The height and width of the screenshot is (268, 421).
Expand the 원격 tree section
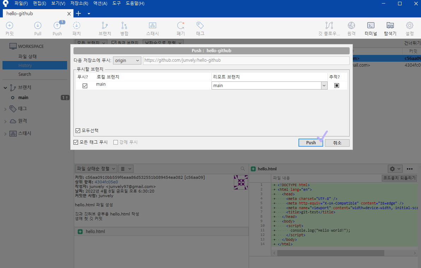click(x=5, y=121)
